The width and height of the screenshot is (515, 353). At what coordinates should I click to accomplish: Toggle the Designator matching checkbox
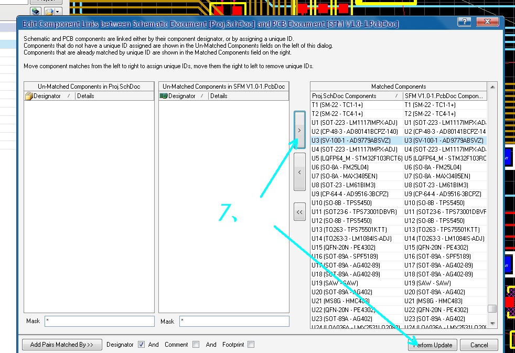coord(141,345)
